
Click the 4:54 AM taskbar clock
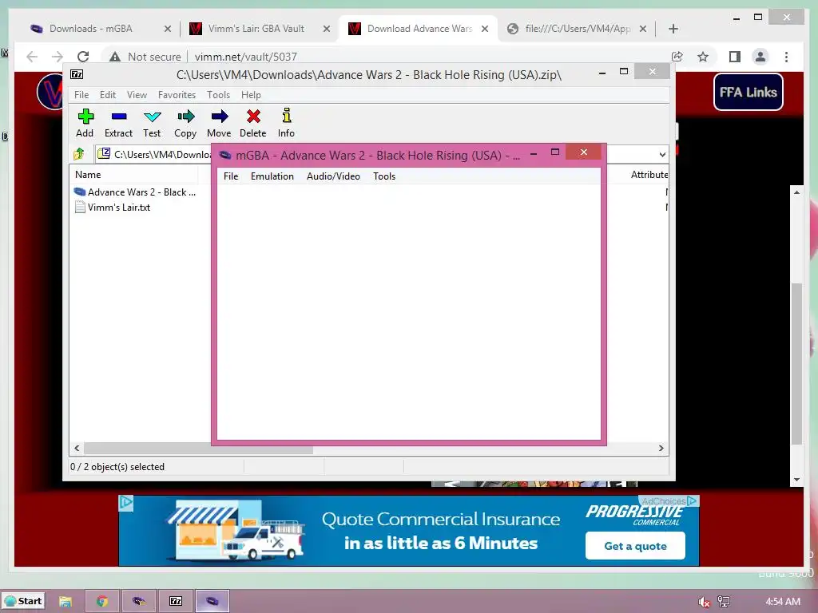click(783, 602)
